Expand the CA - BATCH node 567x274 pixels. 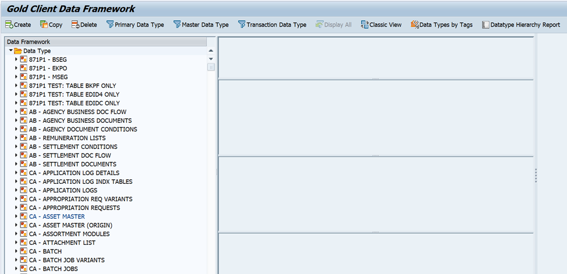click(16, 251)
